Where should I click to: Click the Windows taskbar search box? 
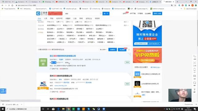pyautogui.click(x=23, y=109)
